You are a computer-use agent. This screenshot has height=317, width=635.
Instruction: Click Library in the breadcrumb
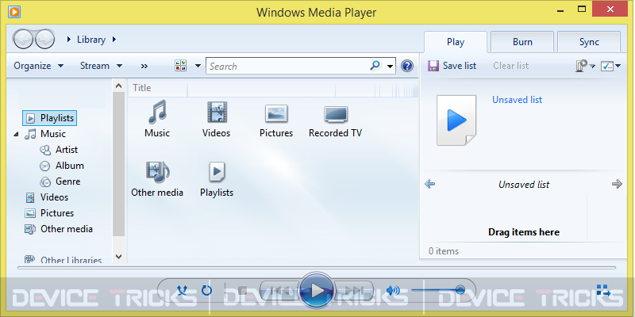91,40
